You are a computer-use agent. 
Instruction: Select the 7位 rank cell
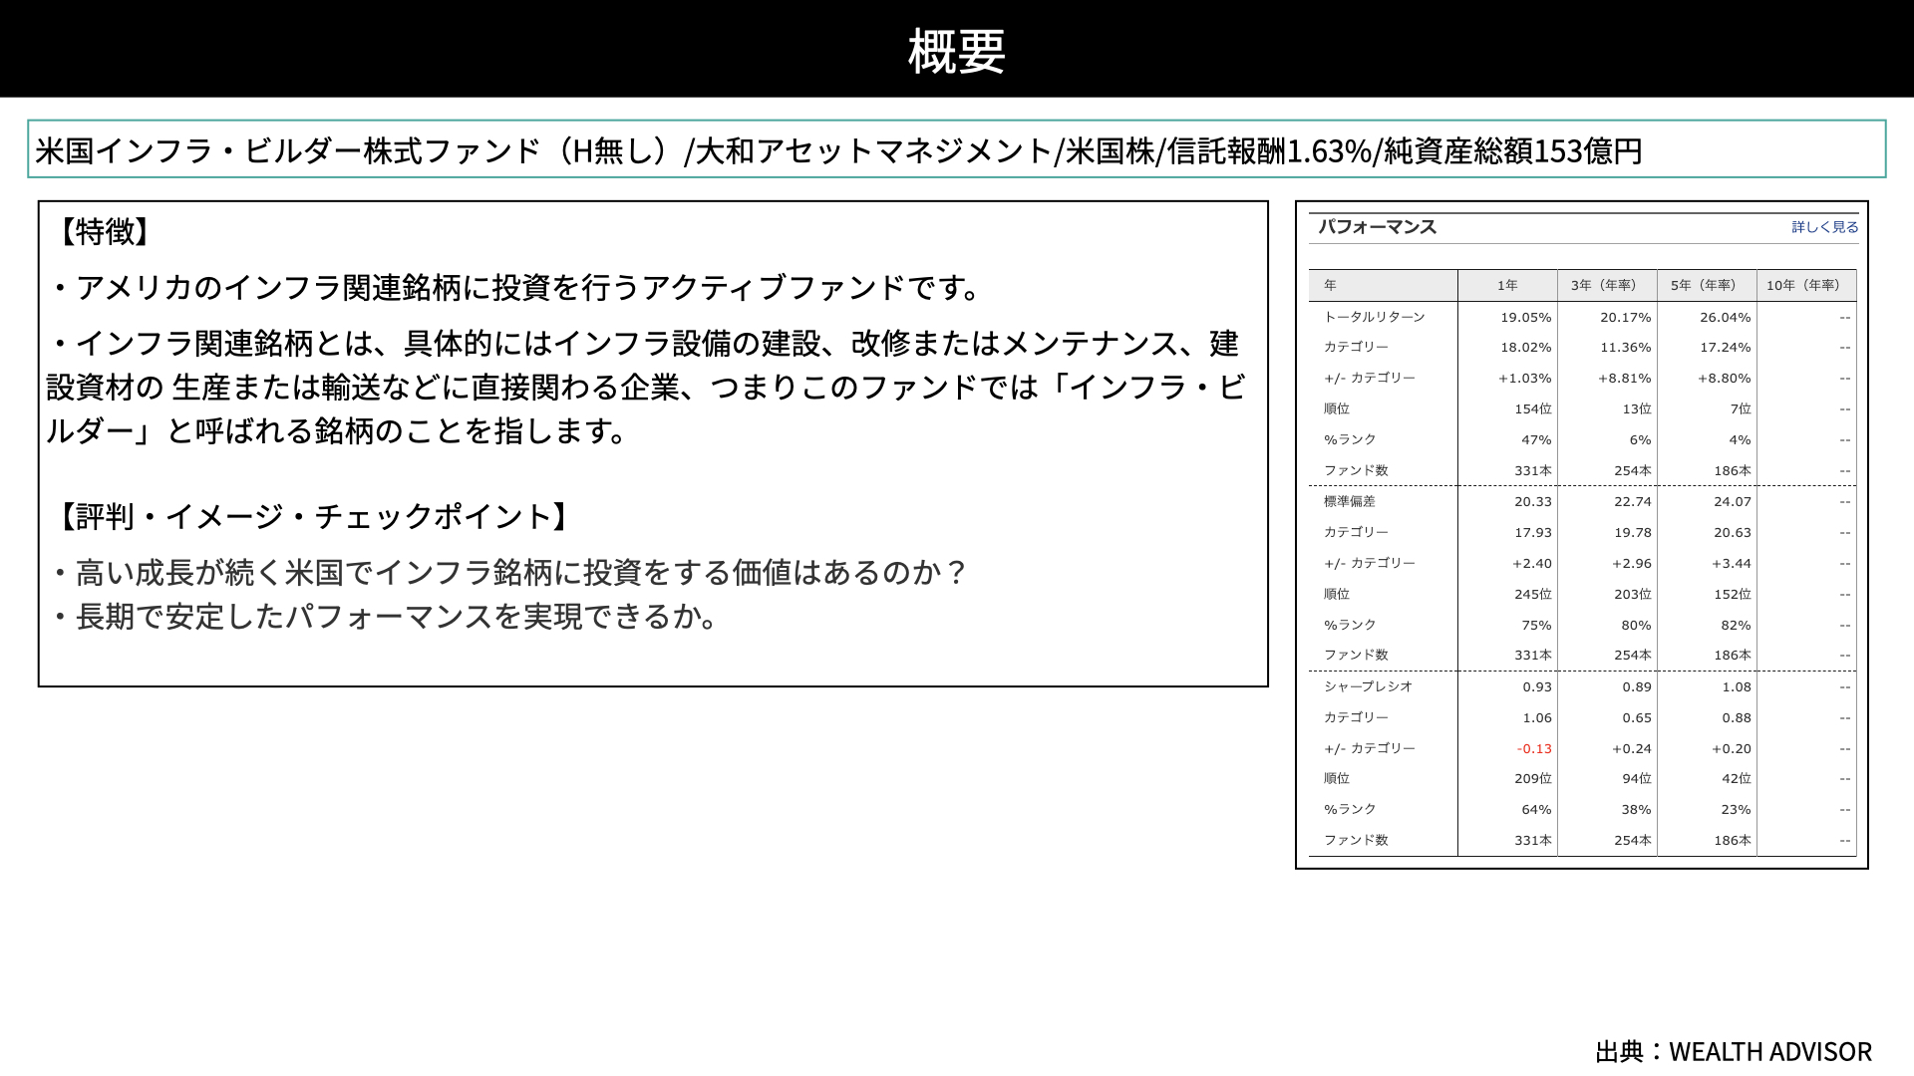pyautogui.click(x=1740, y=409)
